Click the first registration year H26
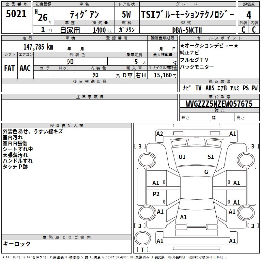The width and height of the screenshot is (261, 261). 41,16
